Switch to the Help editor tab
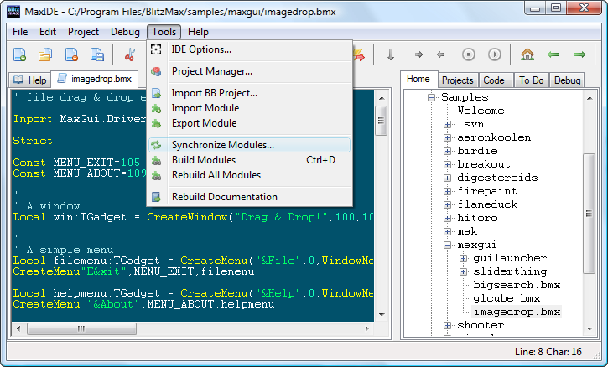Image resolution: width=608 pixels, height=367 pixels. [30, 80]
